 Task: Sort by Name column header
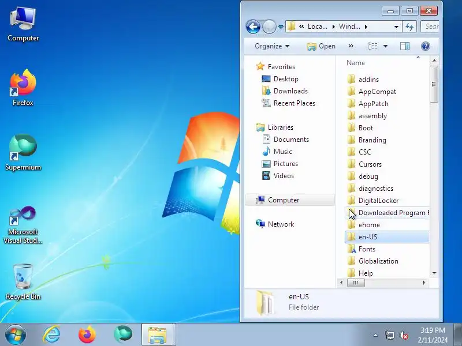click(x=355, y=63)
